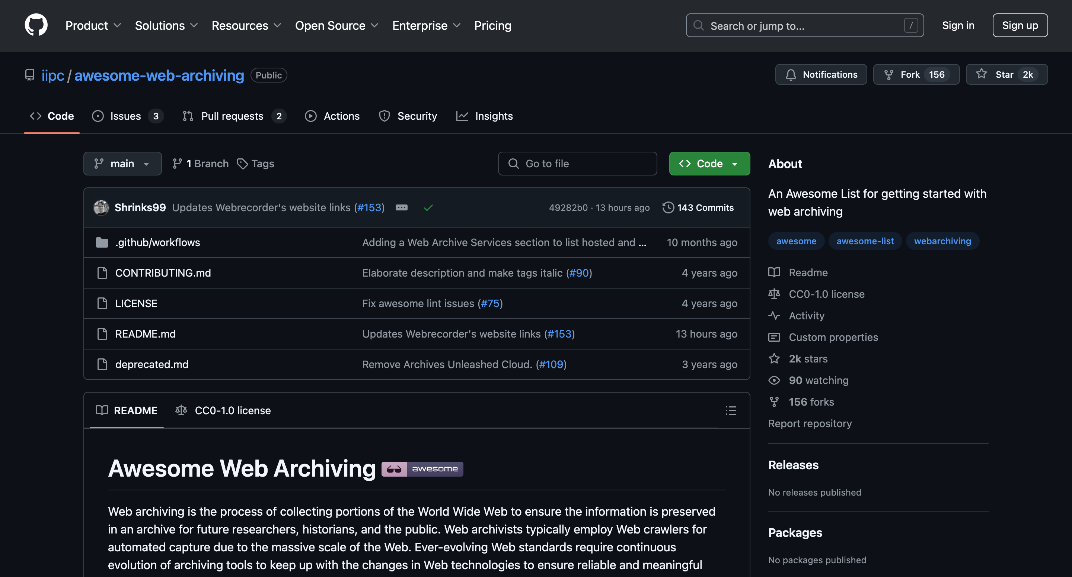The width and height of the screenshot is (1072, 577).
Task: Open pull request #153 link in latest commit
Action: (x=370, y=207)
